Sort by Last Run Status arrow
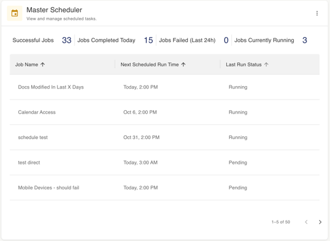 (266, 64)
